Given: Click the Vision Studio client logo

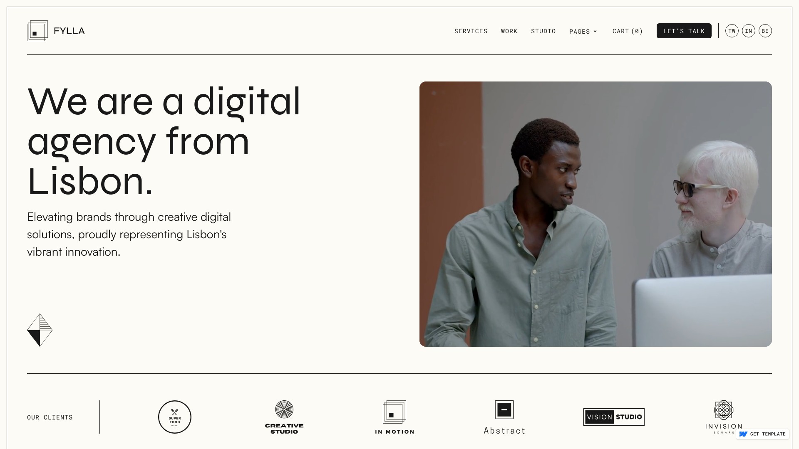Looking at the screenshot, I should click(x=614, y=417).
